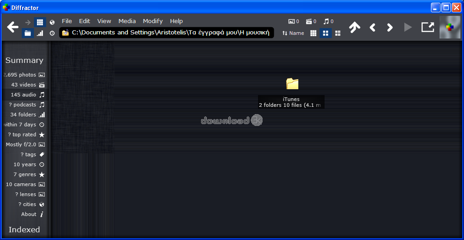
Task: Click the Summary sidebar heading
Action: (x=24, y=60)
